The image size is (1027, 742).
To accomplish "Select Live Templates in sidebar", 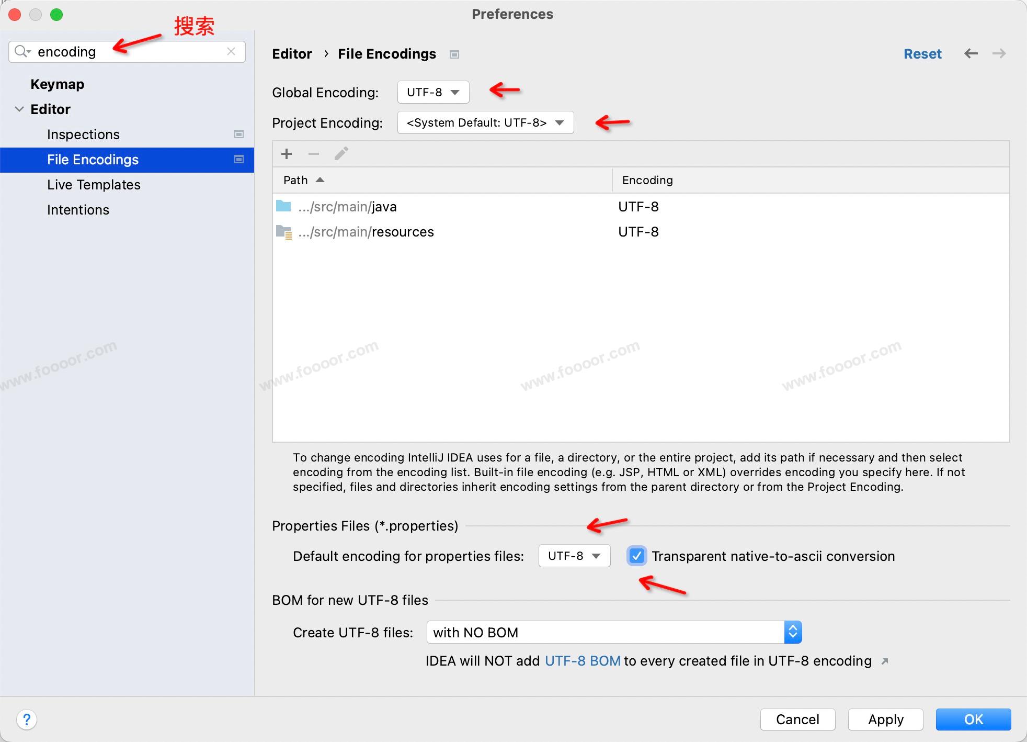I will [x=94, y=185].
